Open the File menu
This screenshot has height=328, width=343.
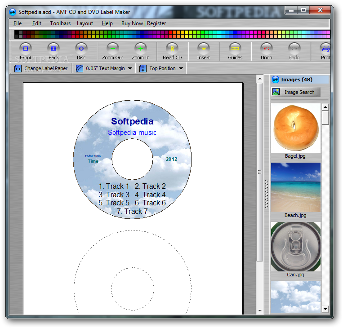[18, 23]
